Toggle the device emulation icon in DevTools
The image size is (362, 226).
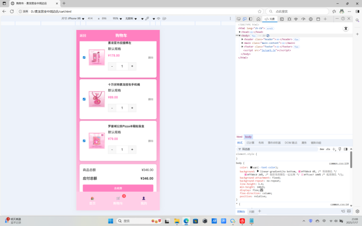[245, 19]
